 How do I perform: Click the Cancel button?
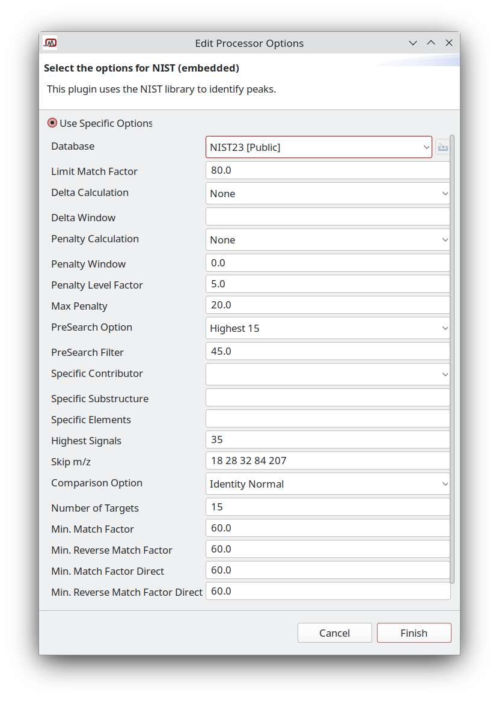(x=334, y=632)
